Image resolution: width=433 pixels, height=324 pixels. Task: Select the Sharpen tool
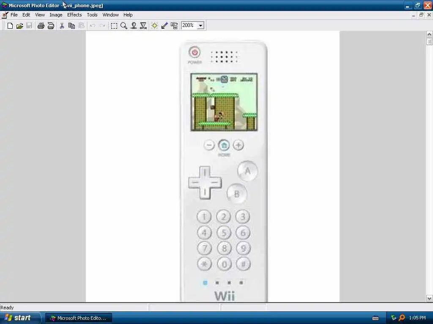pyautogui.click(x=143, y=26)
